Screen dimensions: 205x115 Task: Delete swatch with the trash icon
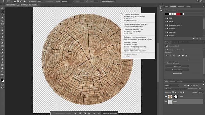[201, 38]
